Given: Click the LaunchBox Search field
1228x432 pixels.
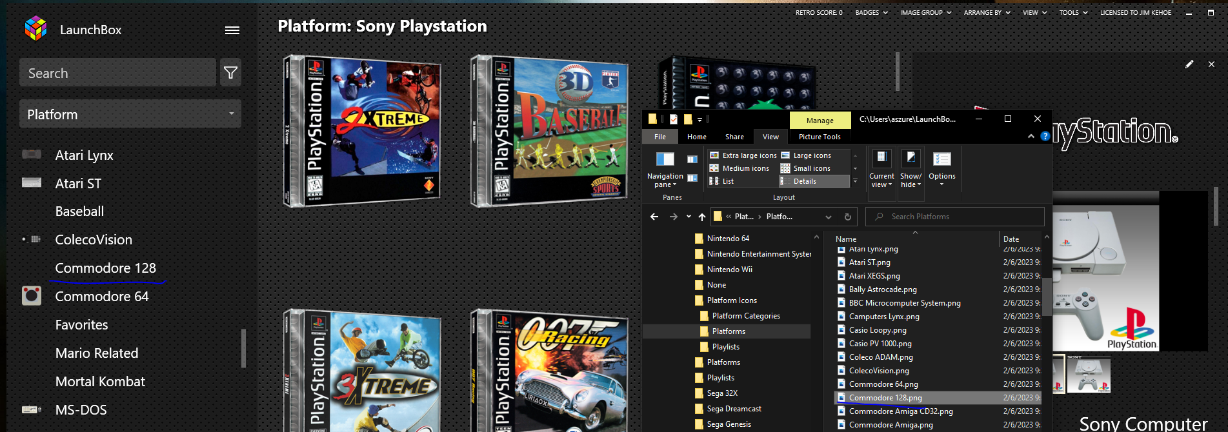Looking at the screenshot, I should [x=117, y=73].
